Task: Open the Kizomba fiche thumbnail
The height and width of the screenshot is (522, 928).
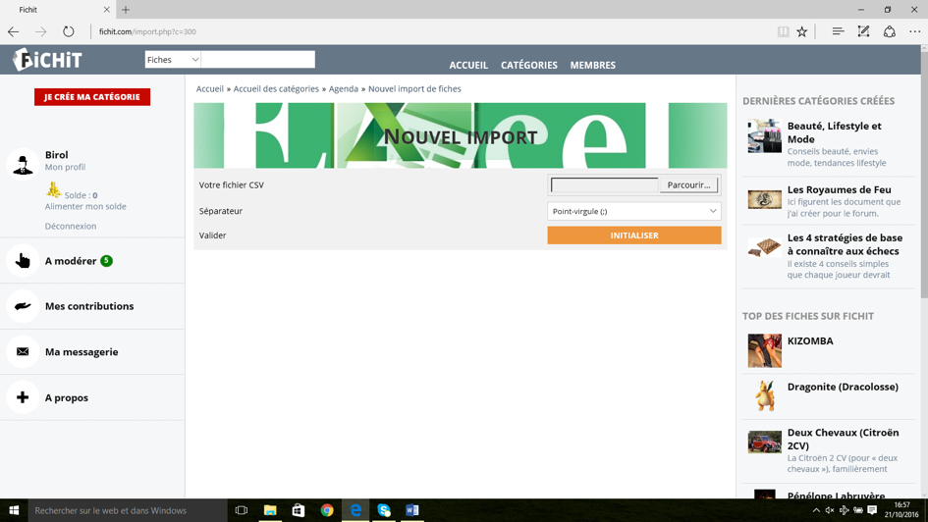Action: click(764, 350)
